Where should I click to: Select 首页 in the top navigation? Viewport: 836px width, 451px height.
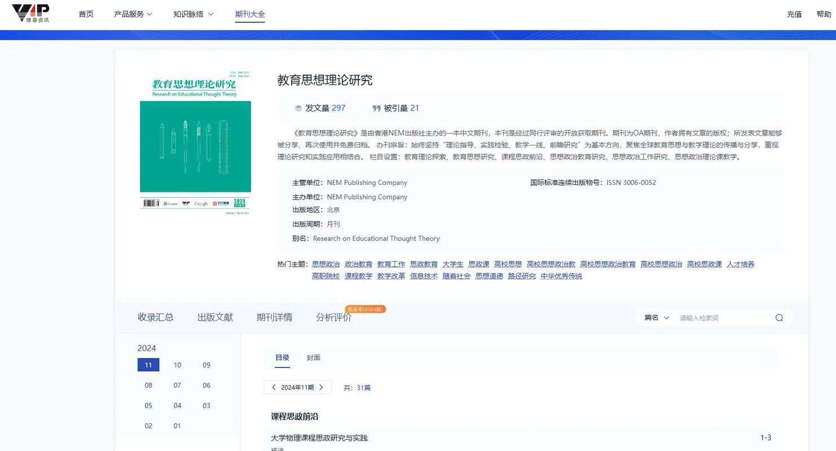click(x=86, y=14)
